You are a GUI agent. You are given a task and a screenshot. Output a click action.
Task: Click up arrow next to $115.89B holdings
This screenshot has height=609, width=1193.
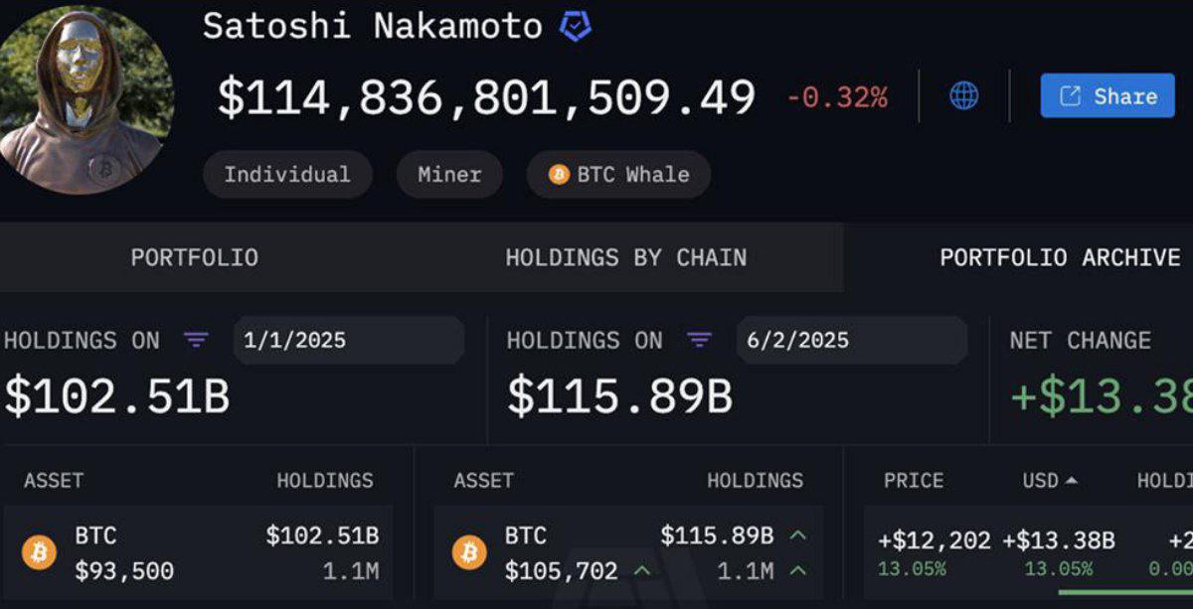click(797, 535)
